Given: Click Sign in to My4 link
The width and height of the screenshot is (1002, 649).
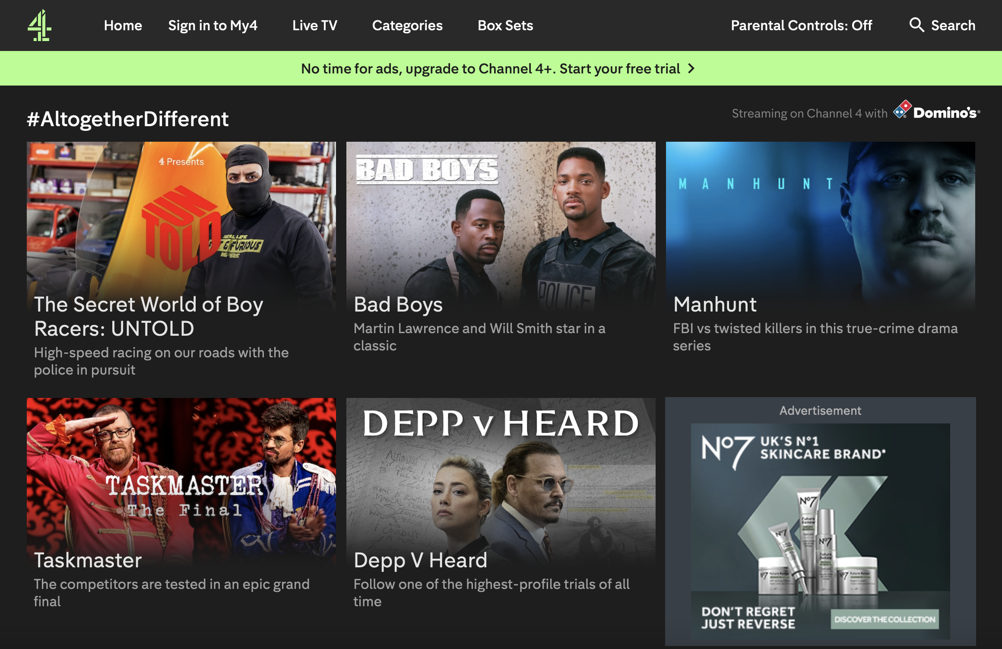Looking at the screenshot, I should [x=213, y=25].
